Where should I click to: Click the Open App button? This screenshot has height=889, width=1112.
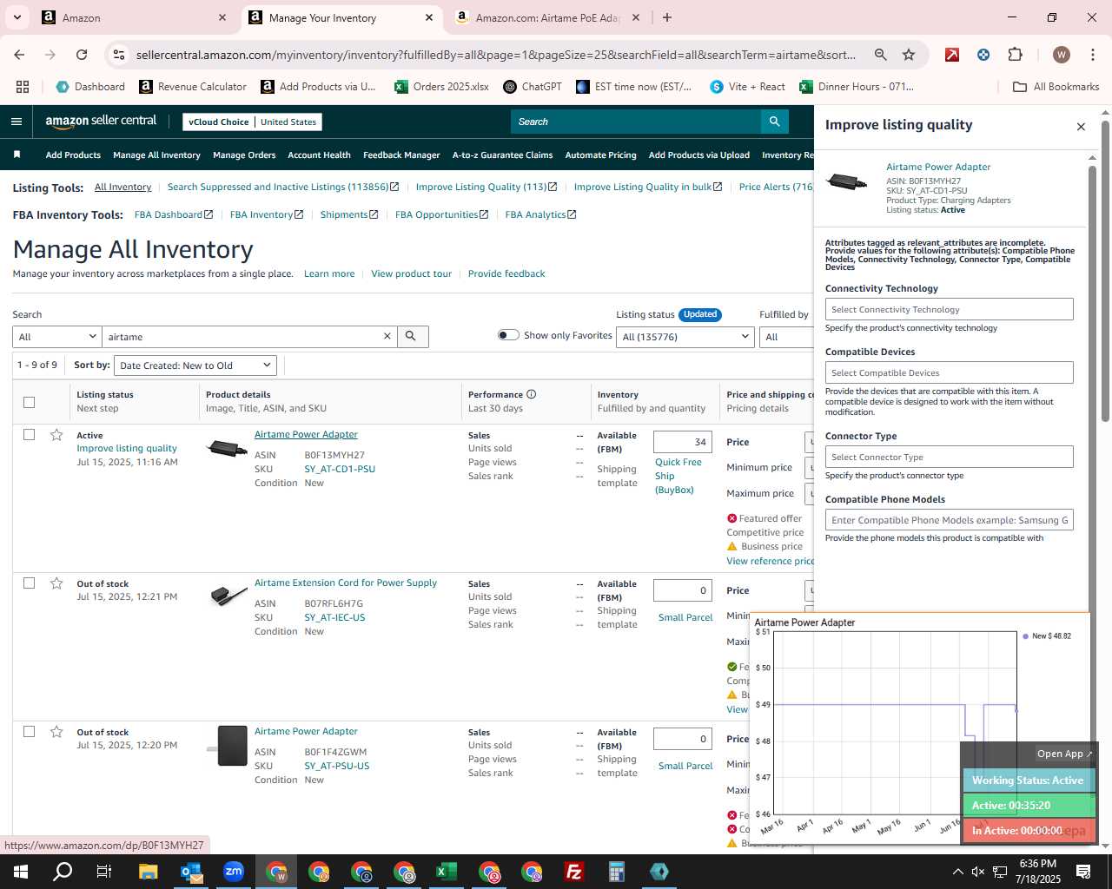[x=1065, y=754]
